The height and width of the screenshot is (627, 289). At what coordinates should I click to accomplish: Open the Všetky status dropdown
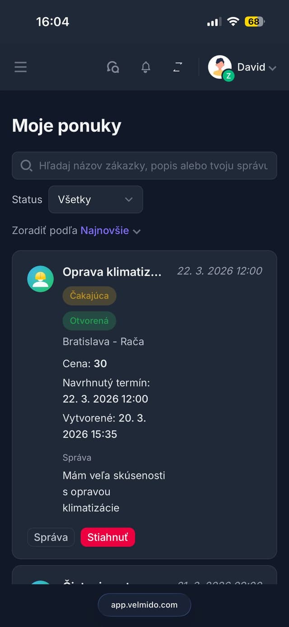click(x=95, y=199)
